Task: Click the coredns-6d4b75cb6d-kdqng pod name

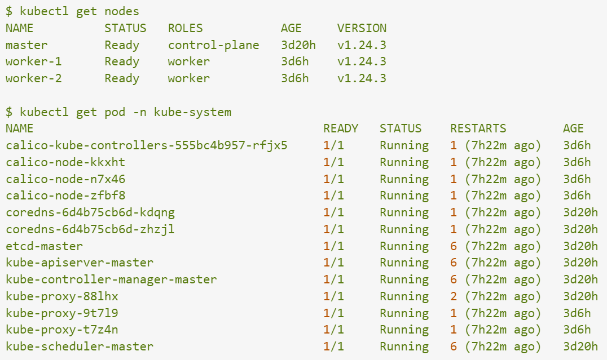Action: [x=90, y=212]
